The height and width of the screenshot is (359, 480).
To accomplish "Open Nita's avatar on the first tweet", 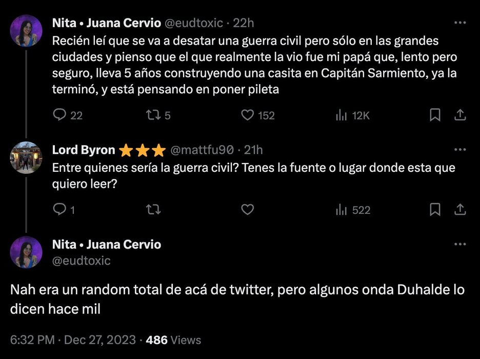I will click(26, 30).
